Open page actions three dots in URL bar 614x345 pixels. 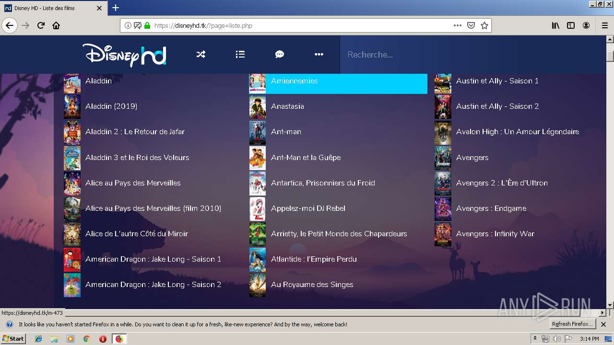[x=458, y=25]
